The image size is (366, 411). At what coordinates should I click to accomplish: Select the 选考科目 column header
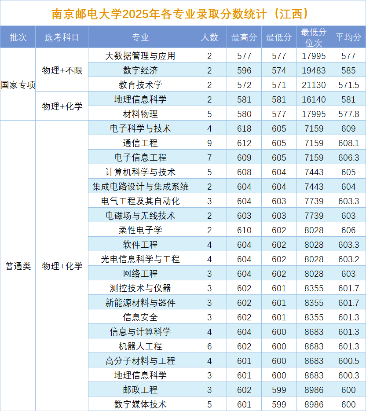62,37
